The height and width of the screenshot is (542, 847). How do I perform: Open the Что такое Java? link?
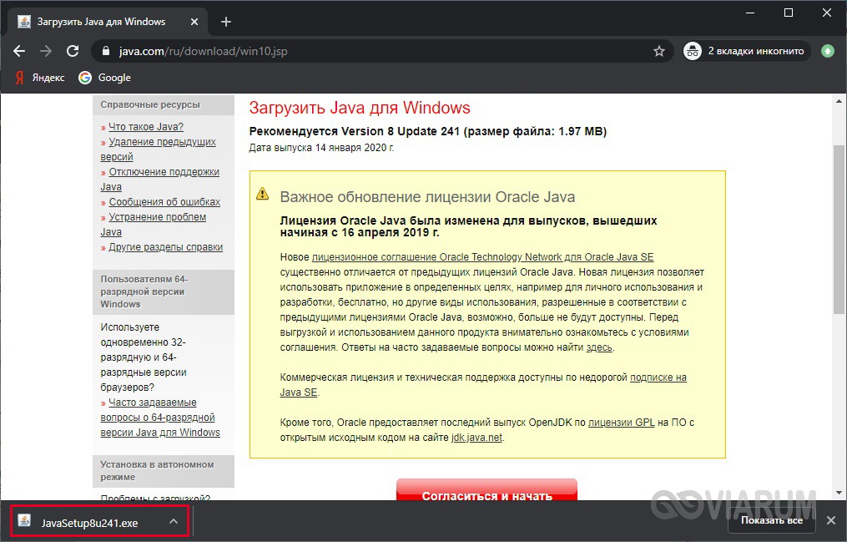tap(145, 127)
